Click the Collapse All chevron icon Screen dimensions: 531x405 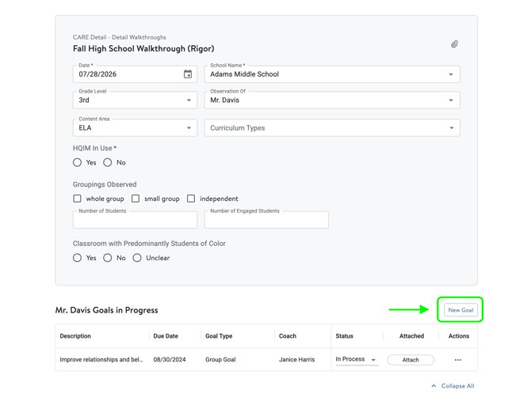[434, 386]
